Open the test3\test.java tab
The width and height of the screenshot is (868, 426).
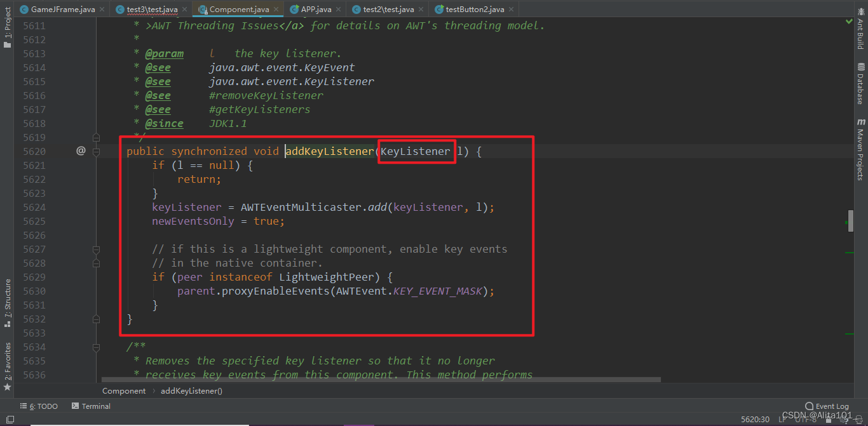coord(146,10)
